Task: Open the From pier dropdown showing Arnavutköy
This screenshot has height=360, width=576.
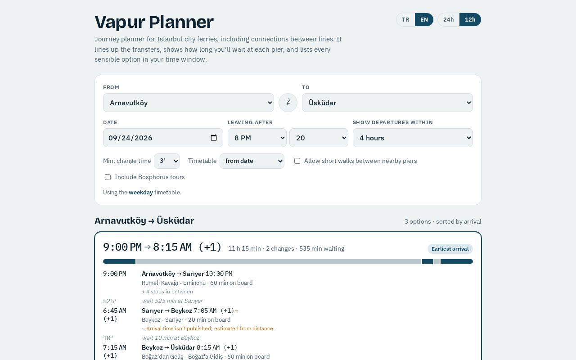Action: coord(189,103)
